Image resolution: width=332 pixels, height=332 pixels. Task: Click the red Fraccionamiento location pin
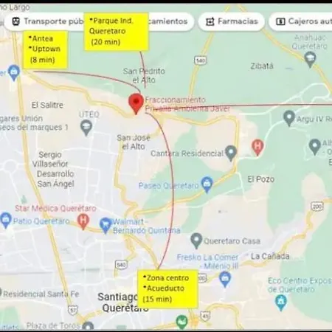pyautogui.click(x=136, y=103)
